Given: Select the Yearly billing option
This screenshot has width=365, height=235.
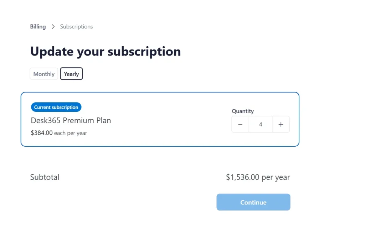Looking at the screenshot, I should [71, 74].
